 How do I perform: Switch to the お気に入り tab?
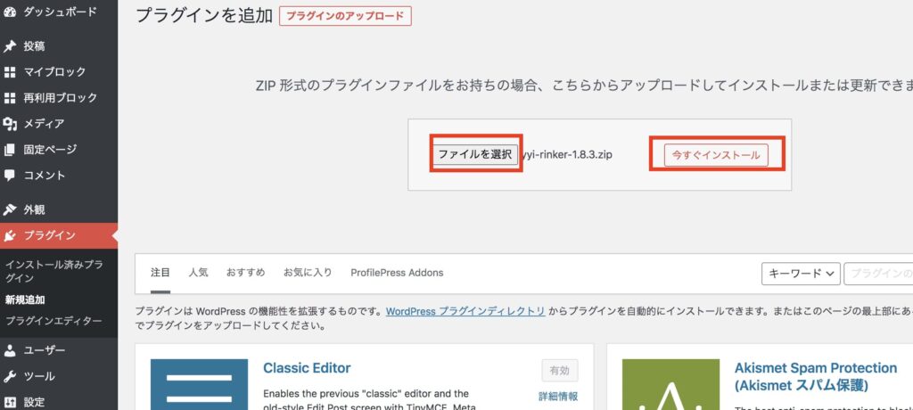pos(308,273)
